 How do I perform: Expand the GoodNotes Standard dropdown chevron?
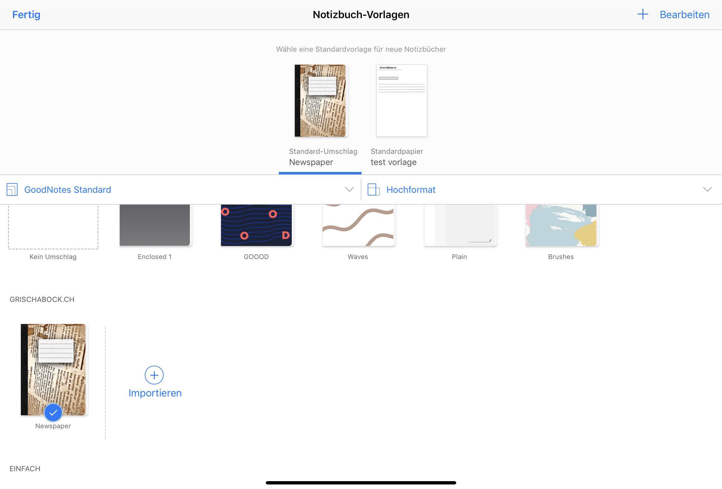[x=349, y=189]
